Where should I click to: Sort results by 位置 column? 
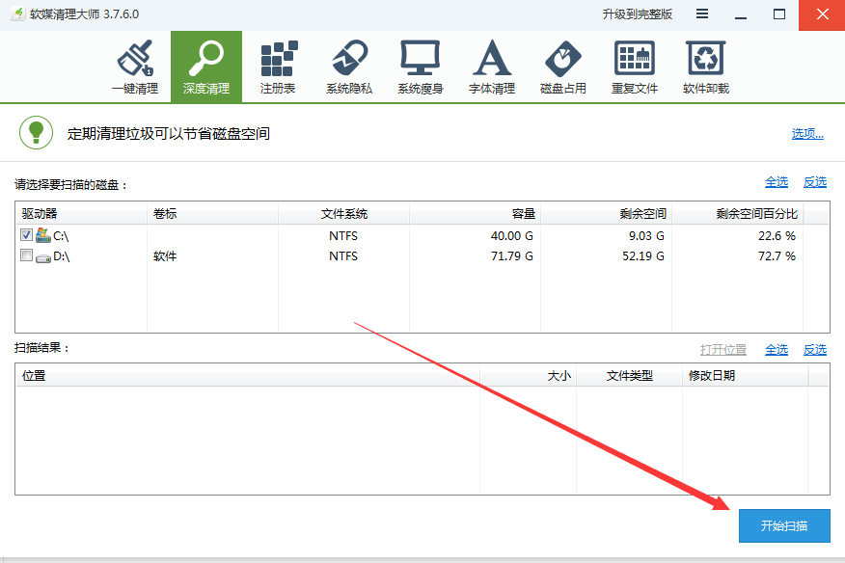click(248, 376)
